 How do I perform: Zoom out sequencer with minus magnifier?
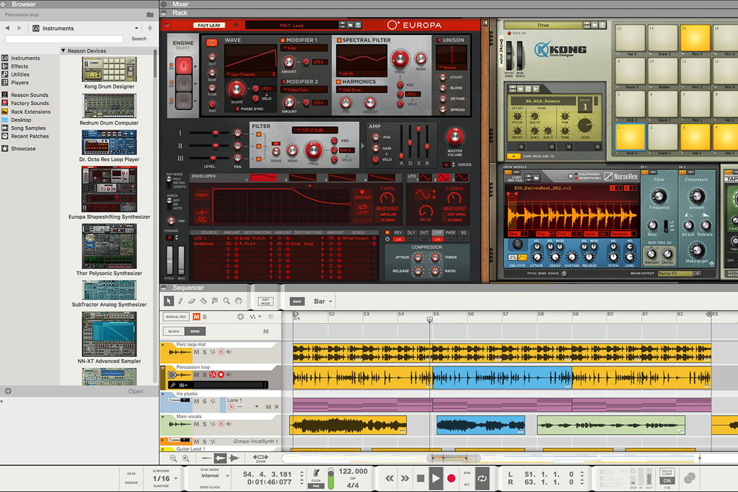(173, 458)
